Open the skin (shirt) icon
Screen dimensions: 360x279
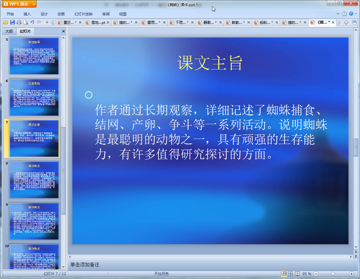(x=344, y=14)
